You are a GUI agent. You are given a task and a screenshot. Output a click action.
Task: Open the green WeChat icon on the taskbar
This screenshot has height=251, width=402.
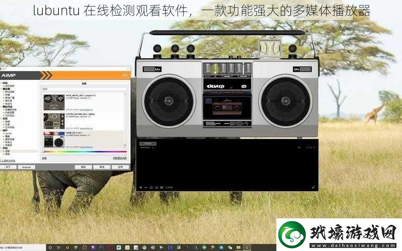[x=230, y=247]
